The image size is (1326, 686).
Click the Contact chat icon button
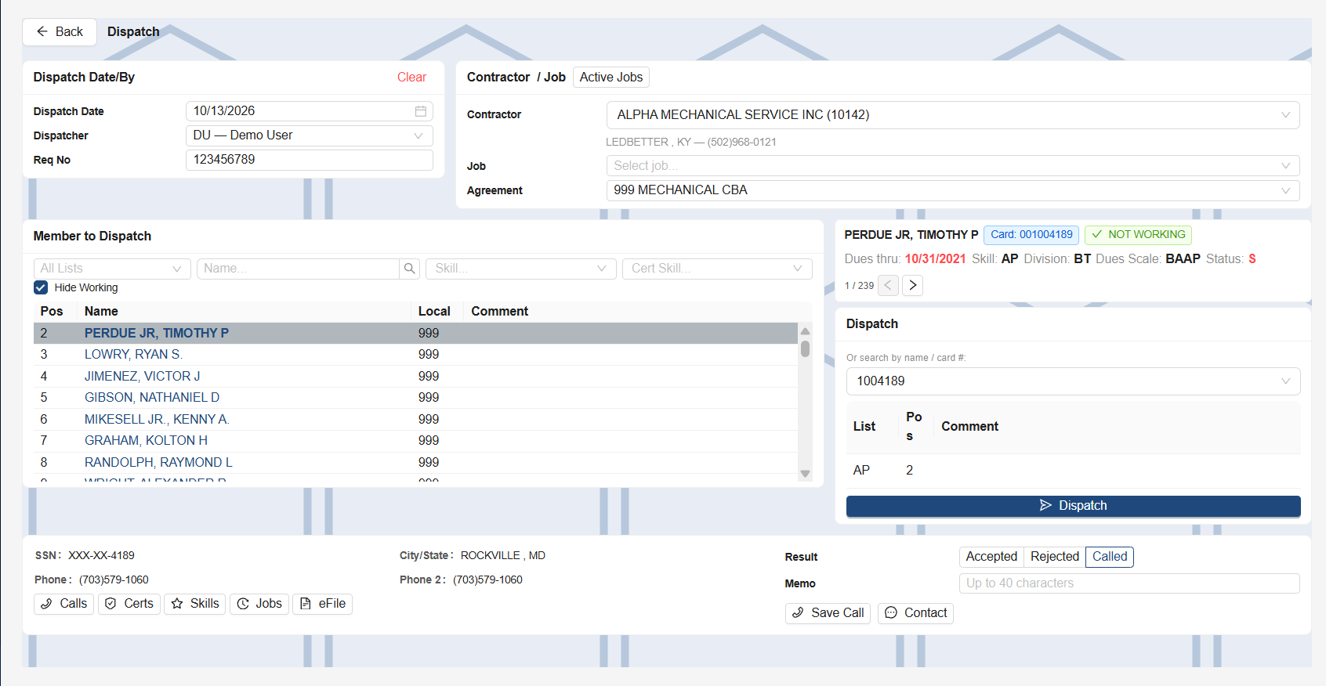pyautogui.click(x=915, y=613)
